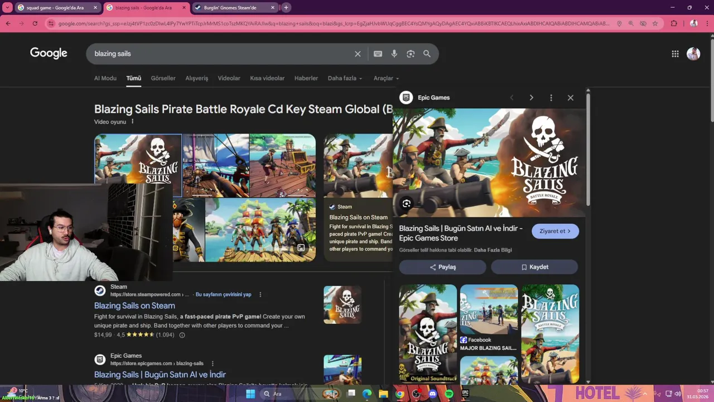Open the three-dot menu in the Epic Games panel
Image resolution: width=714 pixels, height=402 pixels.
coord(551,98)
